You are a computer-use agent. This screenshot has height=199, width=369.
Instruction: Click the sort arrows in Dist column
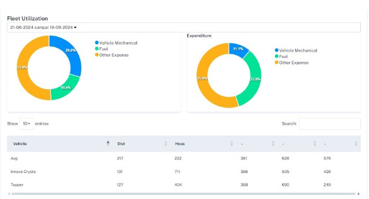point(166,143)
